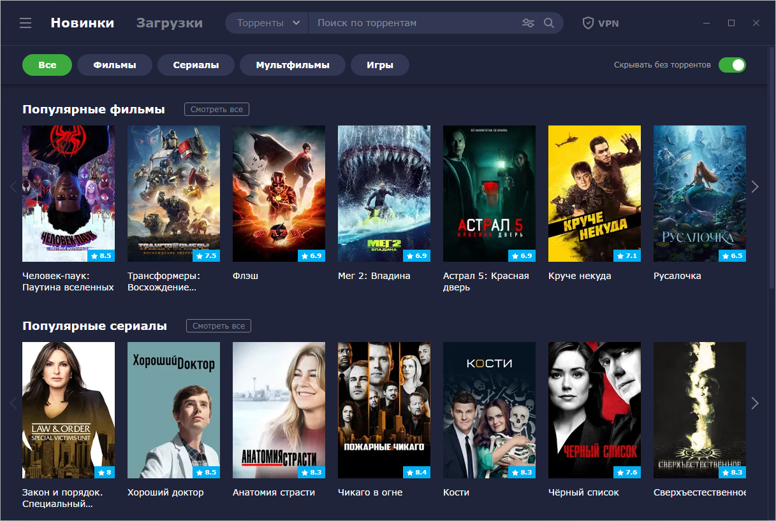Toggle "Скрывать без торрентов" switch off

tap(732, 64)
